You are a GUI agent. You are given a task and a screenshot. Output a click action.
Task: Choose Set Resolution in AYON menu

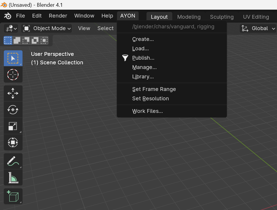172,98
